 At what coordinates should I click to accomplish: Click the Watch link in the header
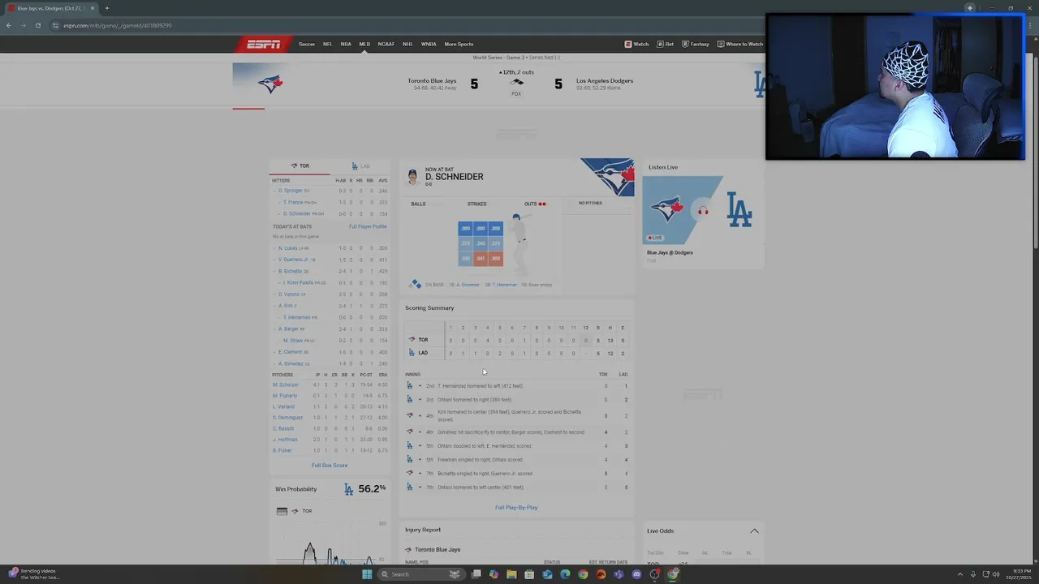636,44
